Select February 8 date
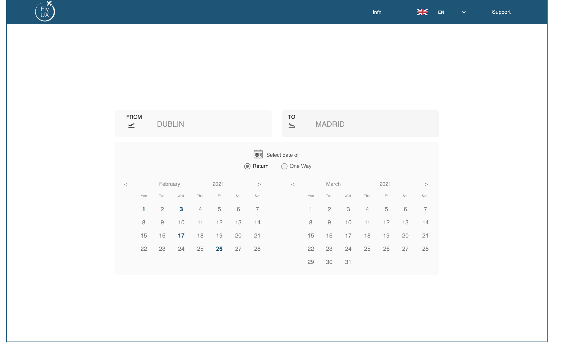 tap(144, 222)
